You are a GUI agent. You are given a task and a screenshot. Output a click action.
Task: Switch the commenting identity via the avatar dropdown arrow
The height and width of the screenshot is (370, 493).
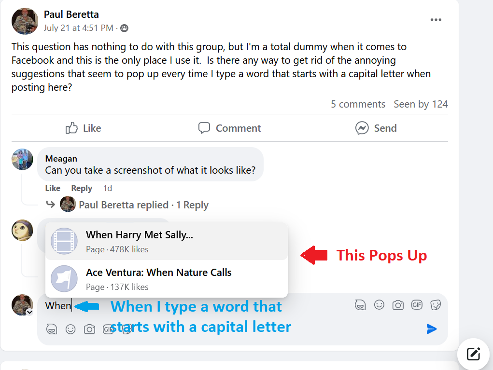point(29,312)
